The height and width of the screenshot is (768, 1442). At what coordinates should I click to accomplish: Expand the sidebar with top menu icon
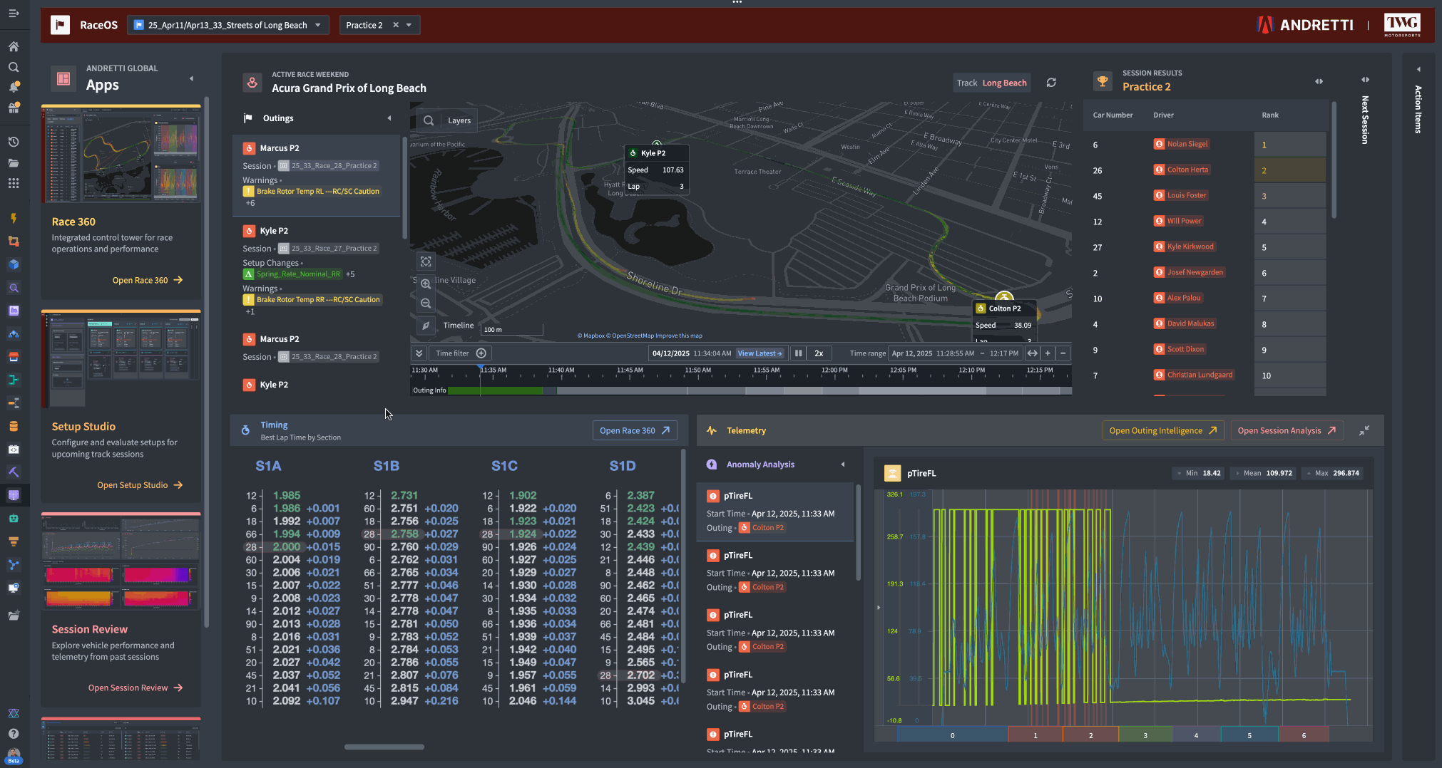tap(14, 14)
